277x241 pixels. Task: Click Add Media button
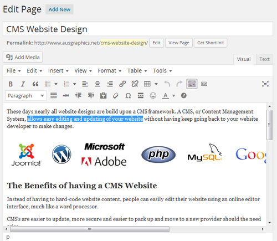(x=23, y=57)
